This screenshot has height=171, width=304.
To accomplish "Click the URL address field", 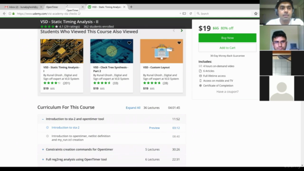I will click(x=97, y=14).
